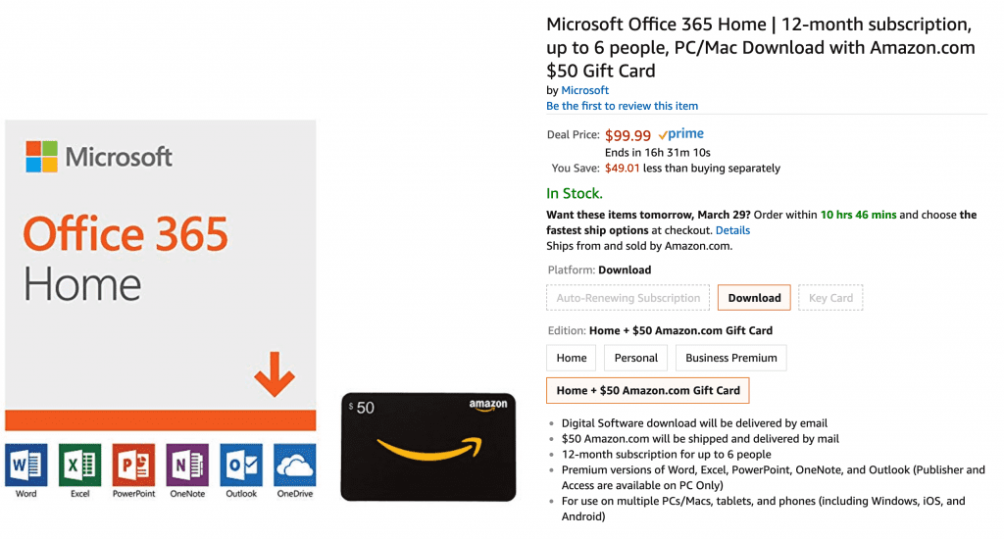Choose the Business Premium edition
Screen dimensions: 1004x539
click(730, 358)
